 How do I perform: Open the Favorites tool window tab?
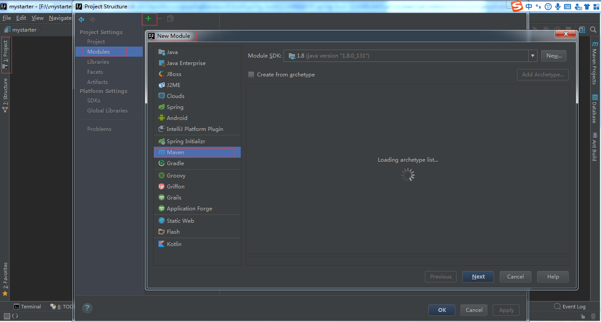pyautogui.click(x=5, y=279)
